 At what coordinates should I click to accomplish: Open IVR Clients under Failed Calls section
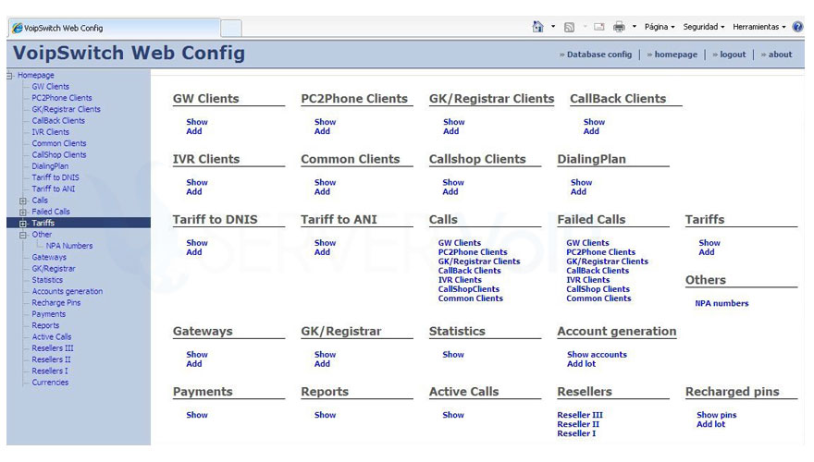tap(587, 280)
